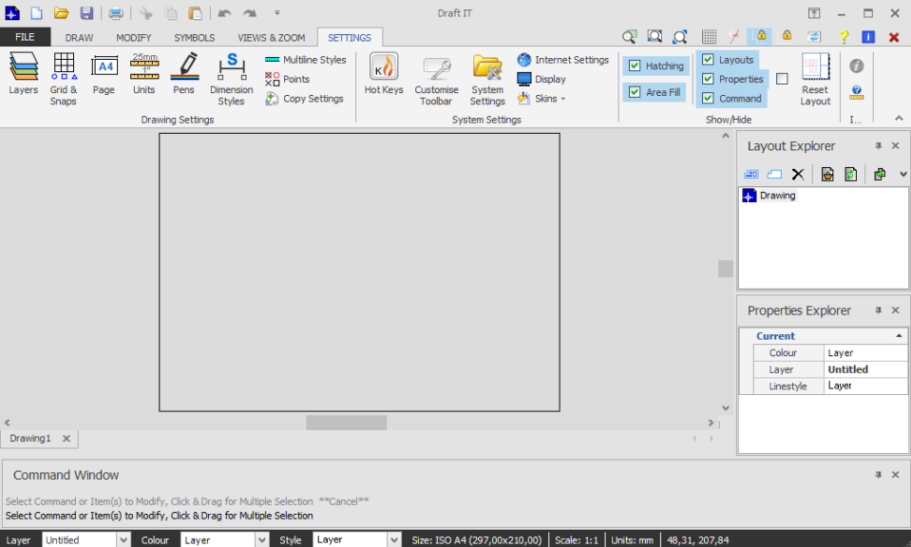Screen dimensions: 911x547
Task: Click Redo arrow in quick access bar
Action: [250, 12]
